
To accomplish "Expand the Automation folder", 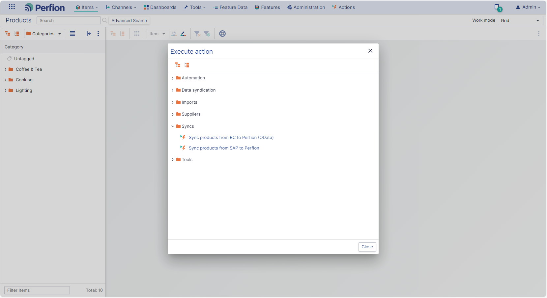I will (x=173, y=78).
